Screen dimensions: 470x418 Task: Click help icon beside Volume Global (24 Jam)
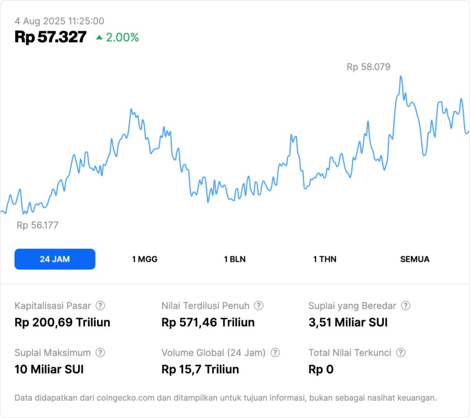(x=275, y=353)
